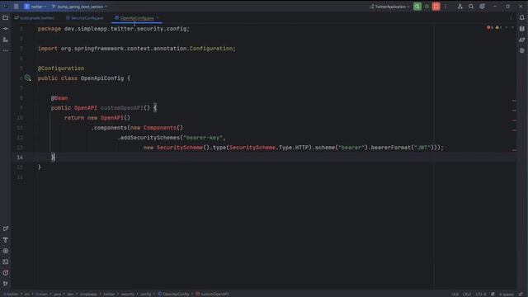Open the IDE settings gear icon
Screen dimensions: 528x297
pos(482,7)
